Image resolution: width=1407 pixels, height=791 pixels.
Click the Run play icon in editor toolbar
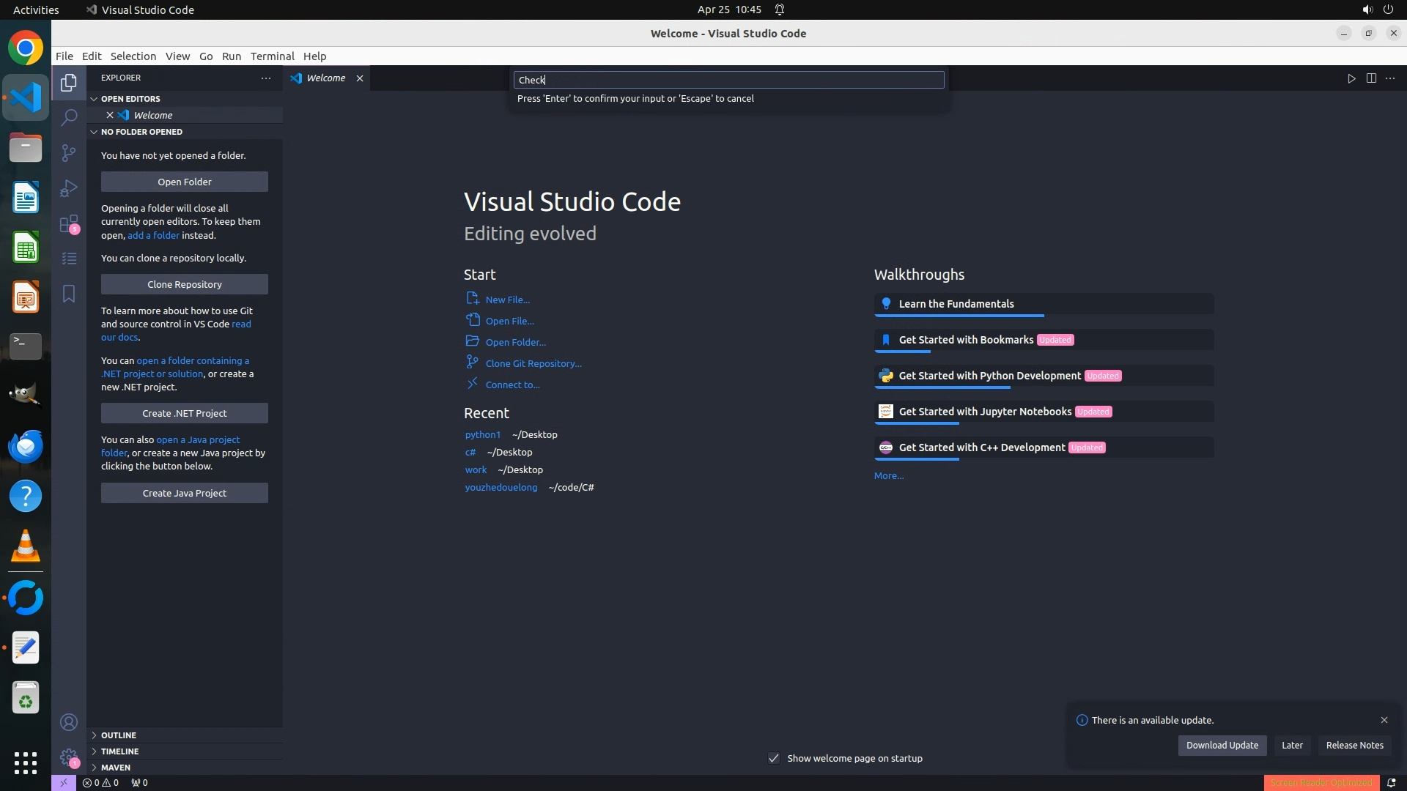1351,78
